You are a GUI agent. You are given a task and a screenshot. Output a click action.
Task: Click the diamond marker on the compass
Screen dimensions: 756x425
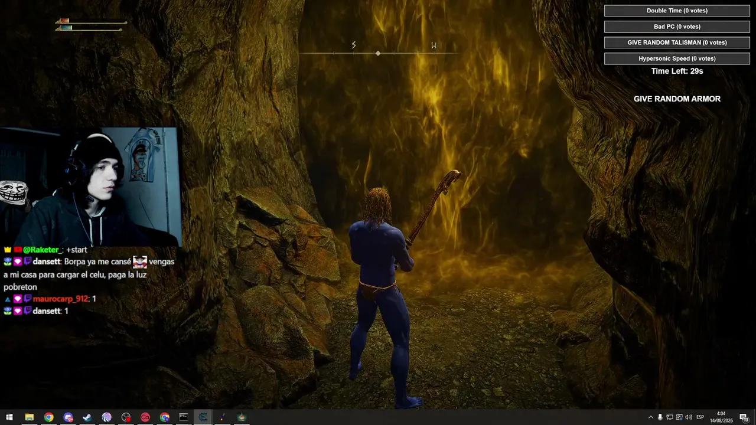378,53
